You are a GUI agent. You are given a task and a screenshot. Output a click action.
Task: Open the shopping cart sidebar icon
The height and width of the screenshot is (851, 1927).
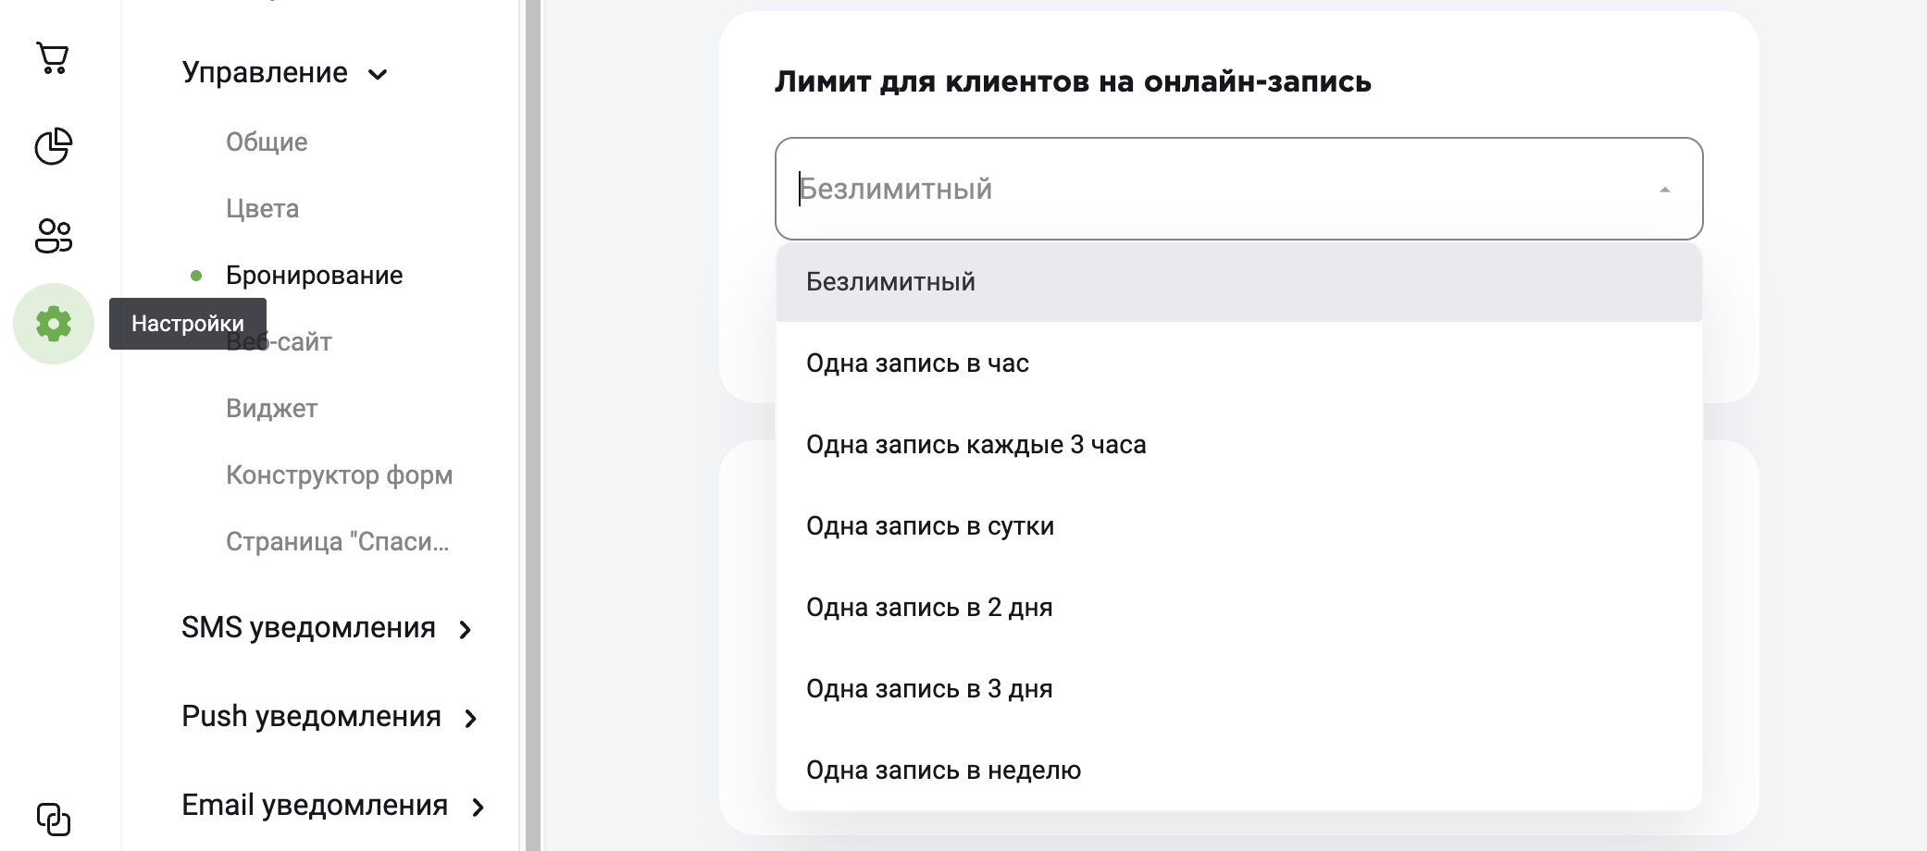pos(53,57)
